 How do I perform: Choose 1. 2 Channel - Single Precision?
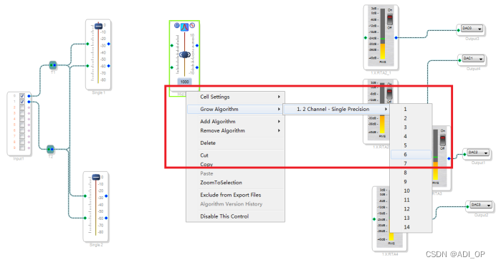click(x=336, y=109)
